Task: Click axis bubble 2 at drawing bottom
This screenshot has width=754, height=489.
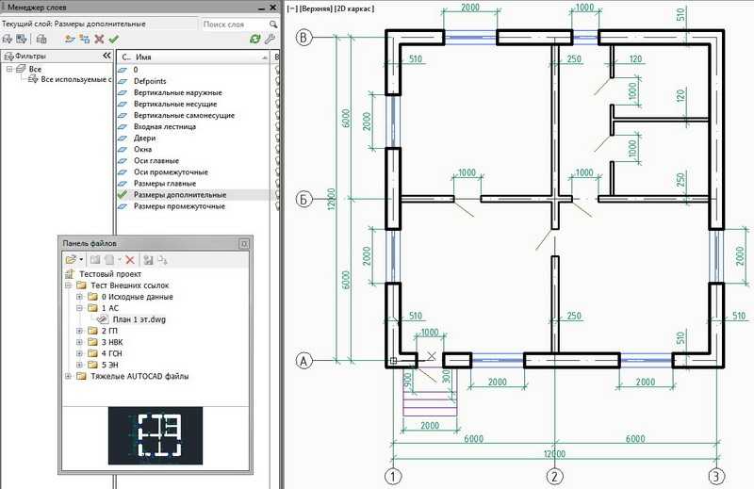Action: pos(555,477)
